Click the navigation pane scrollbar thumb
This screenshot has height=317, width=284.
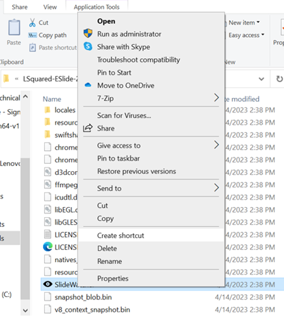coord(25,229)
